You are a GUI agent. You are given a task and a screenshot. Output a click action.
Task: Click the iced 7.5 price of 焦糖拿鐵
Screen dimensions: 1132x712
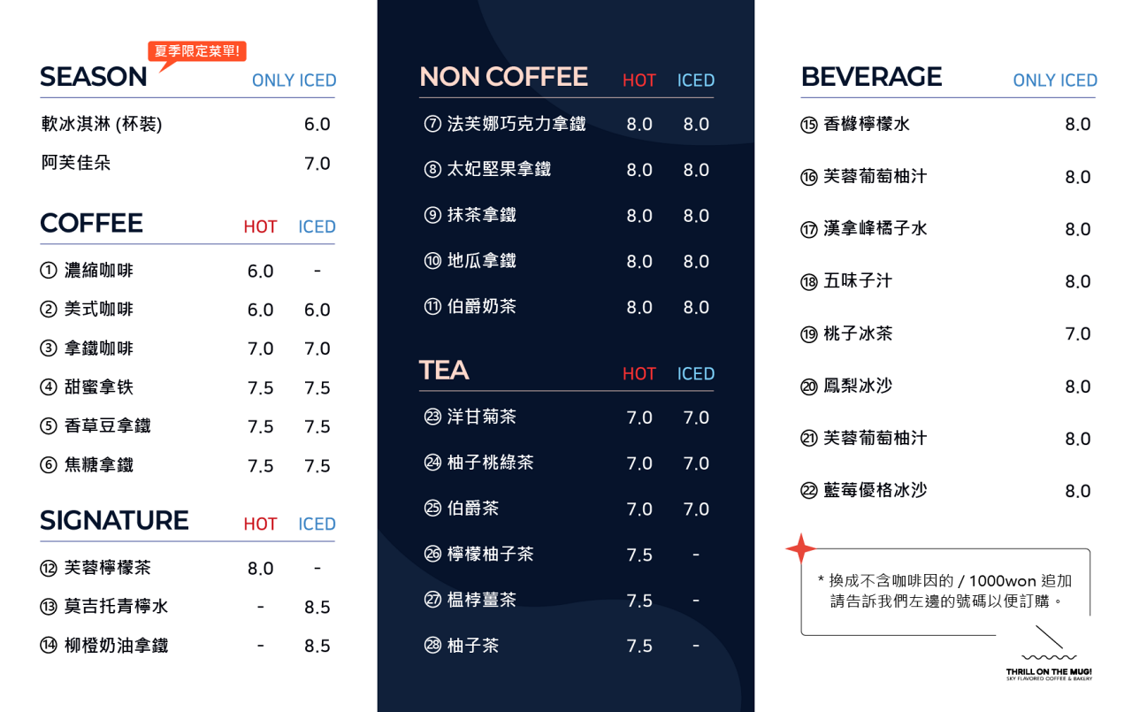(x=317, y=466)
